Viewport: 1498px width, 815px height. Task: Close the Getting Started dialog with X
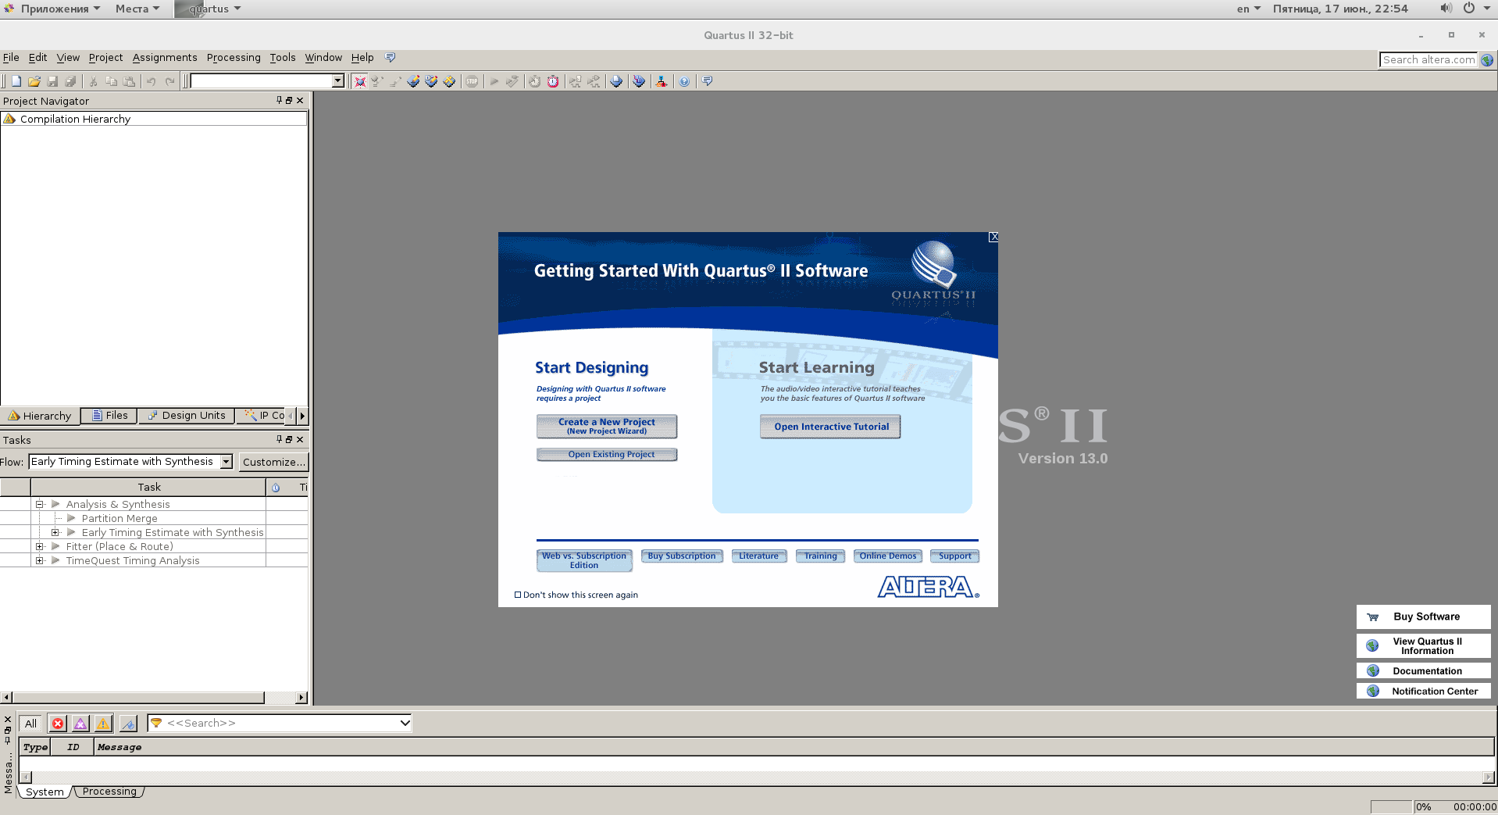click(993, 237)
